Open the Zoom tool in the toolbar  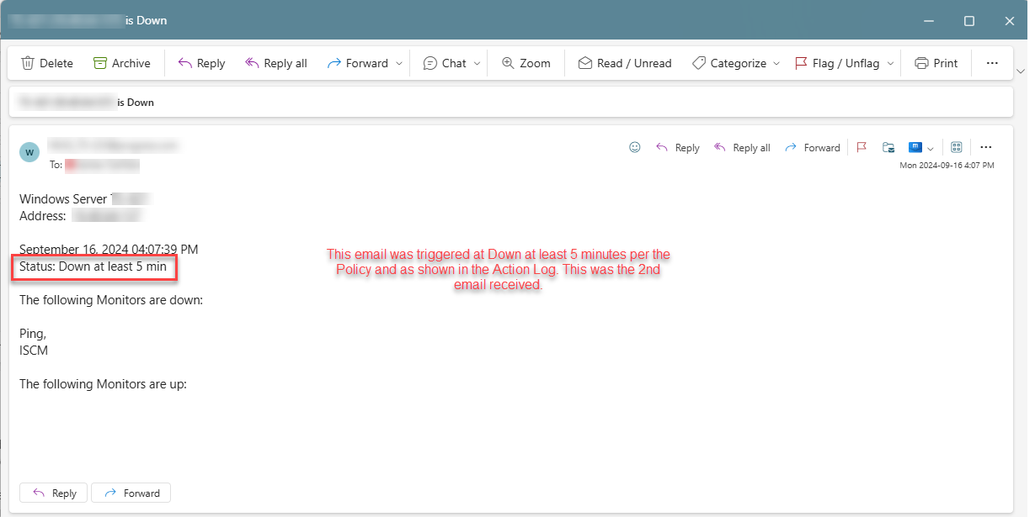tap(526, 63)
